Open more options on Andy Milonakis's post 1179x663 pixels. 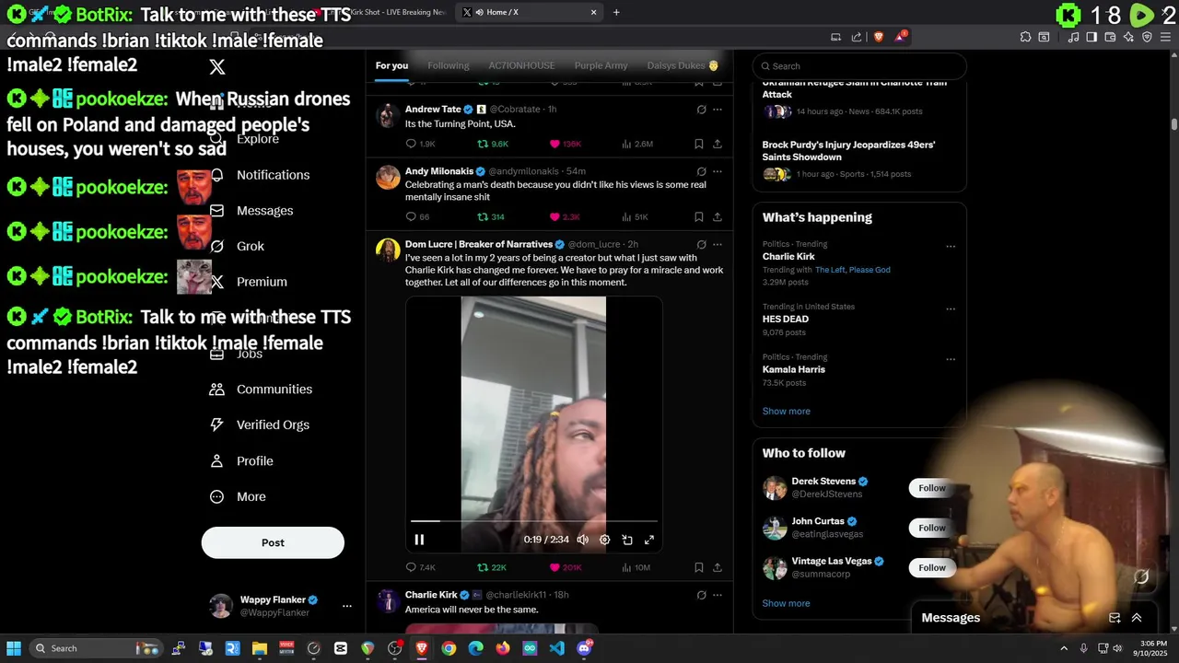point(718,171)
